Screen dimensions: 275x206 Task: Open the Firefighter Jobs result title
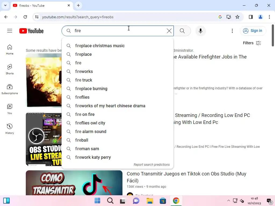click(x=210, y=57)
